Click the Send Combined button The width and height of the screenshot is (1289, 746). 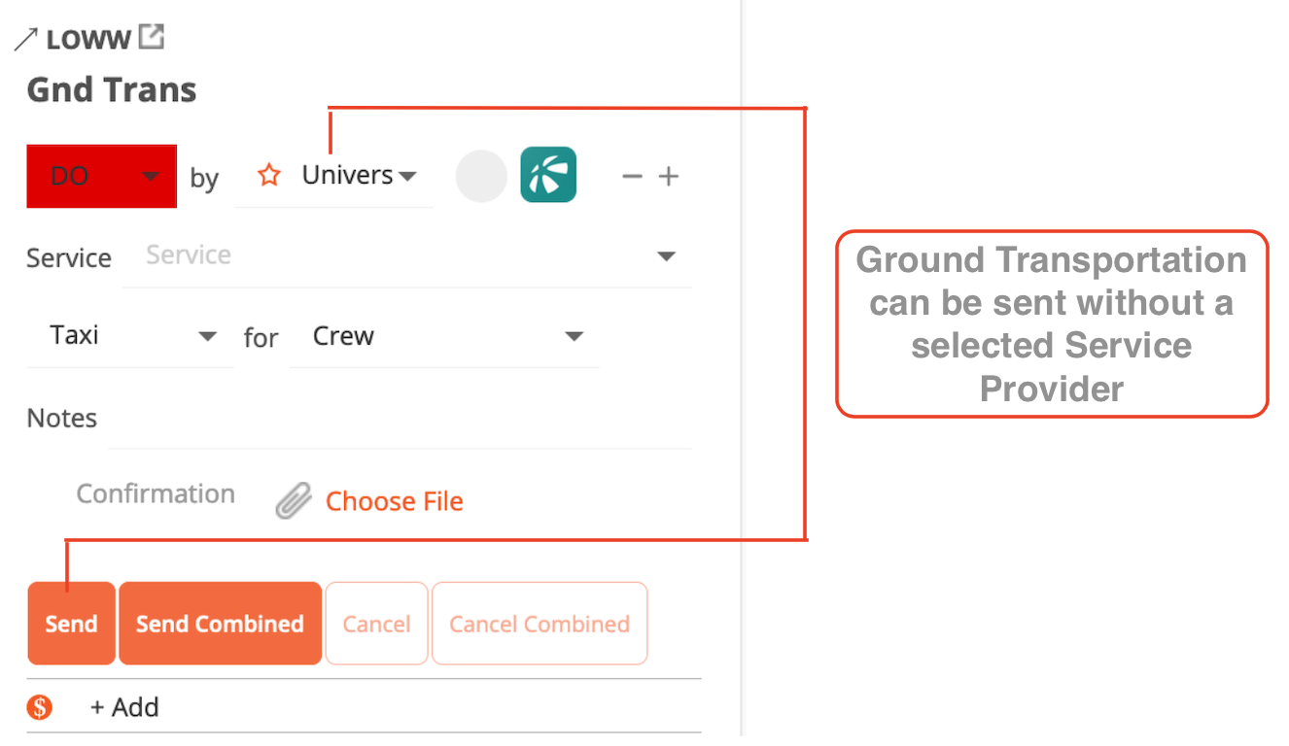220,623
